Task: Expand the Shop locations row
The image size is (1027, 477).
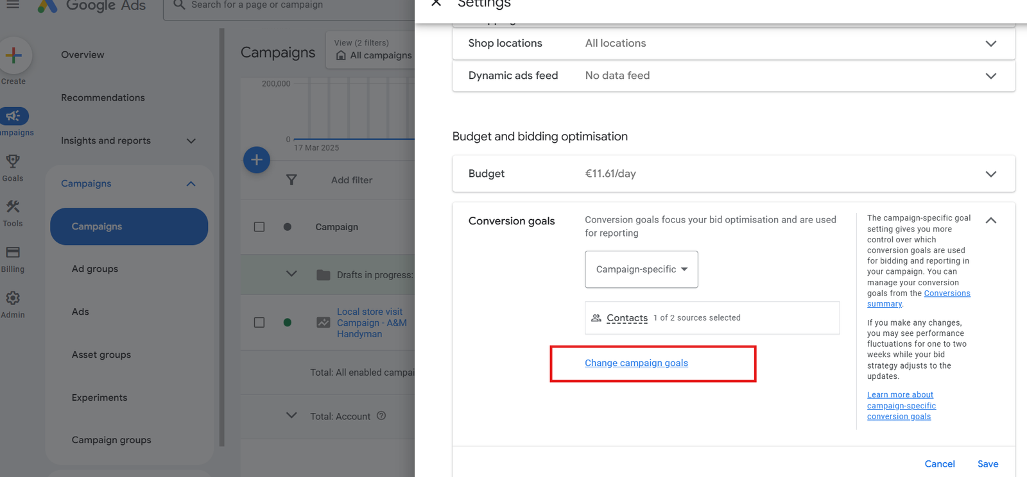Action: point(990,44)
